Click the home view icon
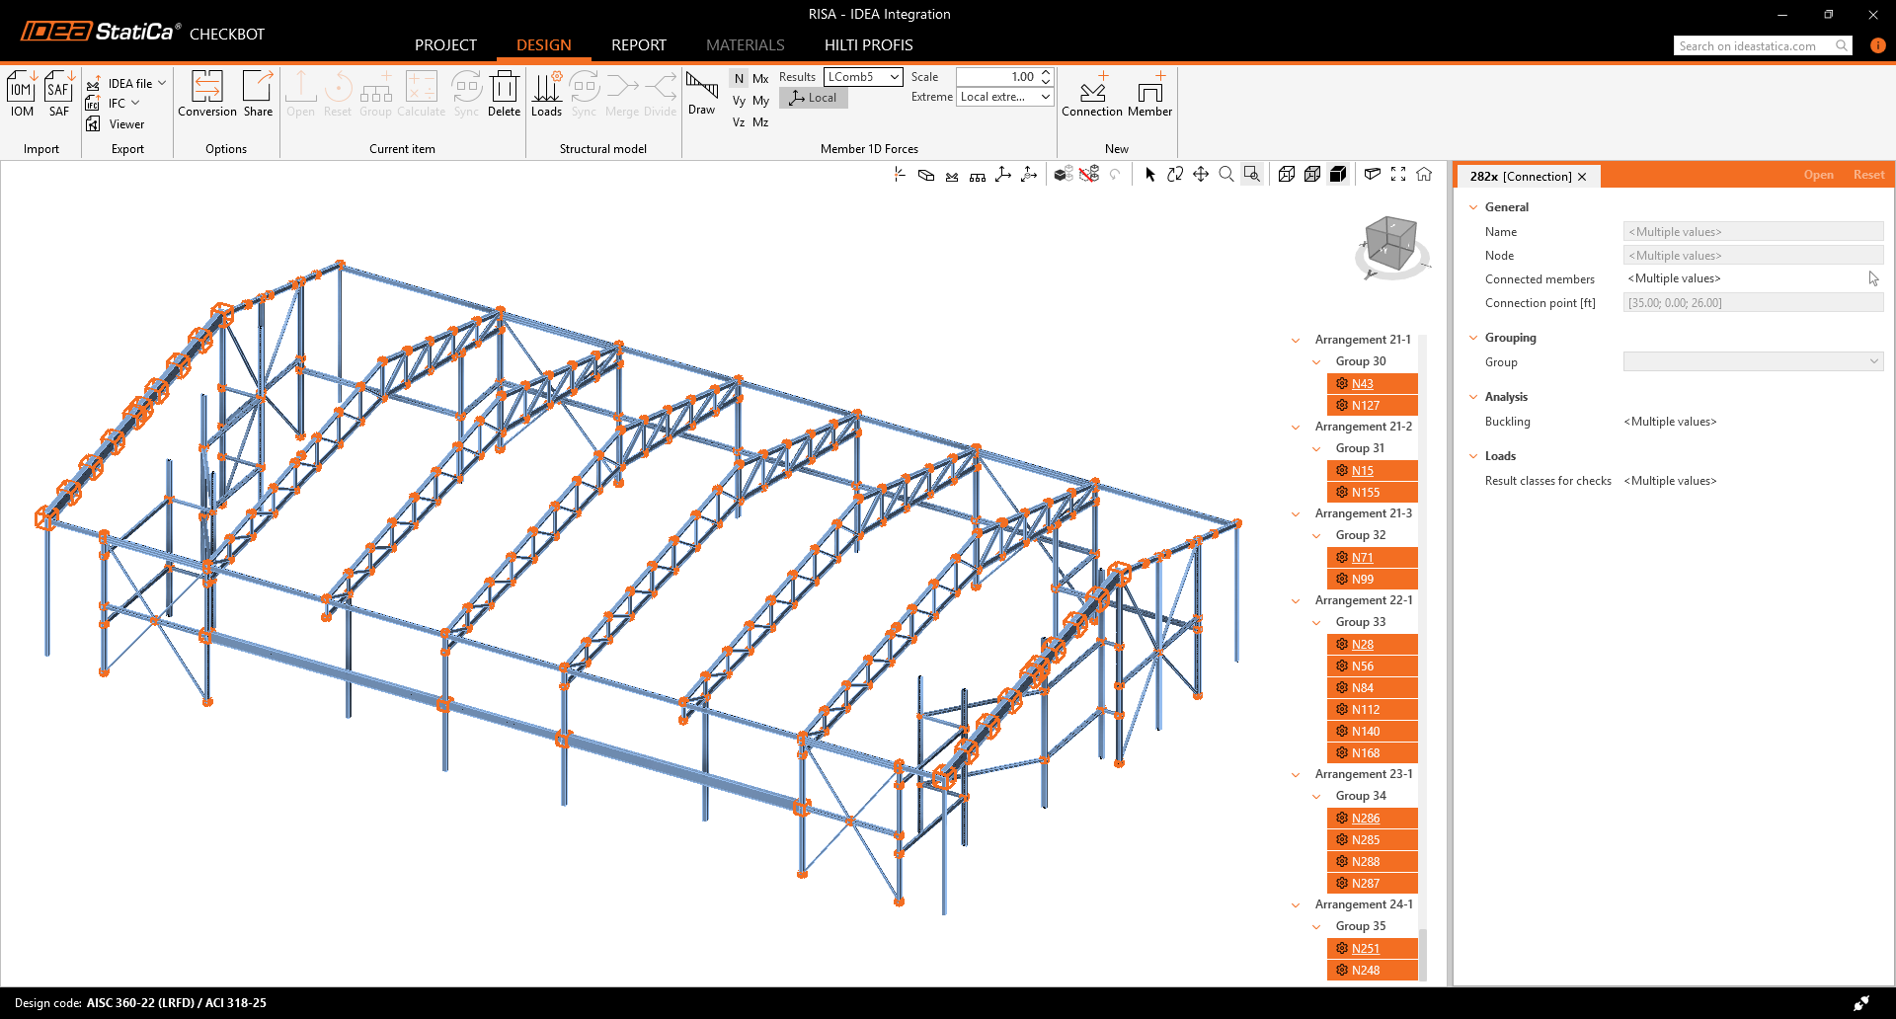The image size is (1896, 1019). pos(1424,174)
